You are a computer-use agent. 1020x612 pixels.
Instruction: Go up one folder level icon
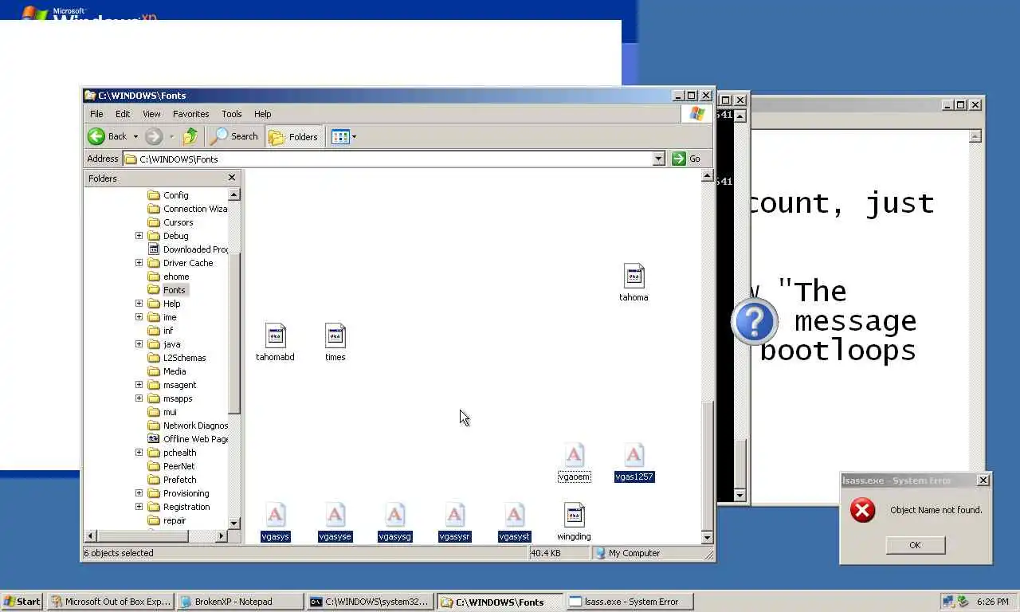pos(190,136)
